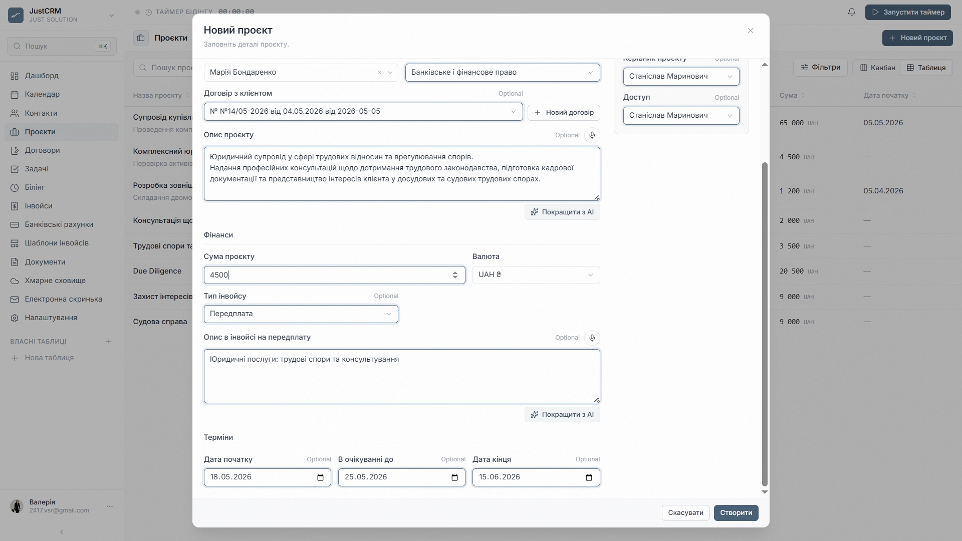Open Налаштування in the sidebar
Viewport: 962px width, 541px height.
pos(62,318)
